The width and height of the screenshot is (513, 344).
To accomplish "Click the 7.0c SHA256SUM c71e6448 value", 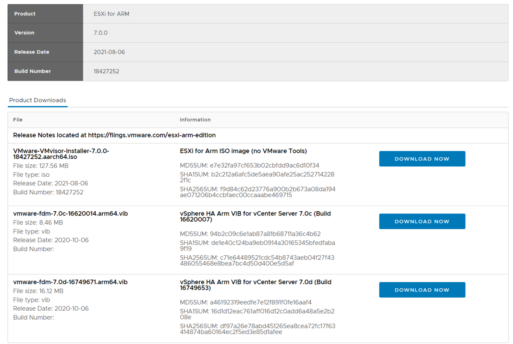I will point(257,260).
